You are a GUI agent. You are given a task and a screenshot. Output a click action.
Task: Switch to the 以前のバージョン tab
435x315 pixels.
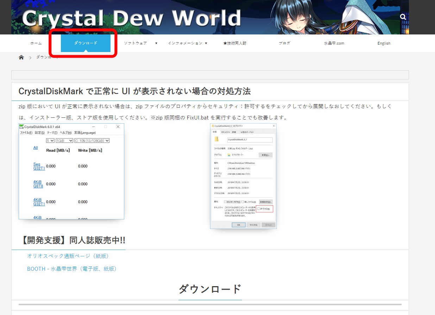(x=247, y=132)
